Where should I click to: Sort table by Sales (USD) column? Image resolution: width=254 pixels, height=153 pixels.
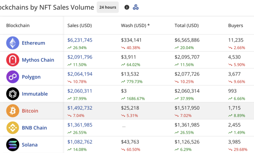tap(79, 25)
